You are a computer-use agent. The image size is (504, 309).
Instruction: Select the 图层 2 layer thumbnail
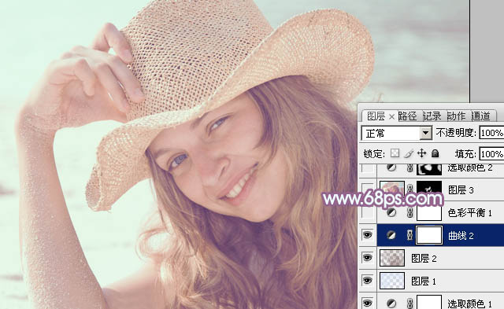click(392, 258)
